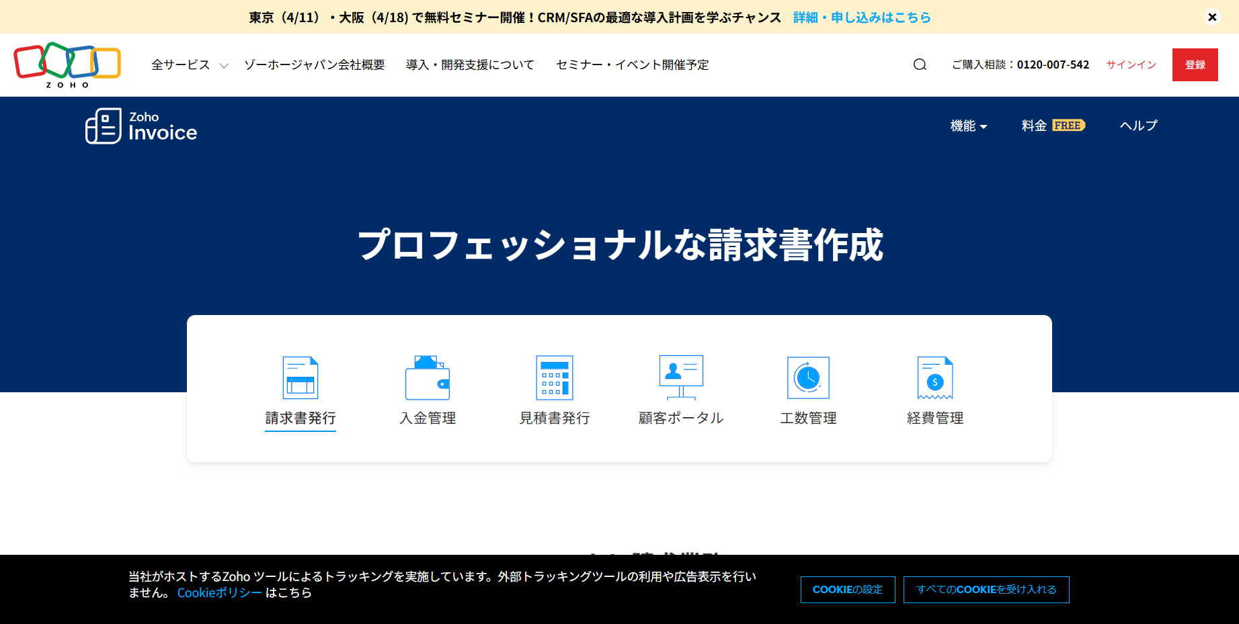Click the red 登録 register button
1239x624 pixels.
(x=1195, y=64)
